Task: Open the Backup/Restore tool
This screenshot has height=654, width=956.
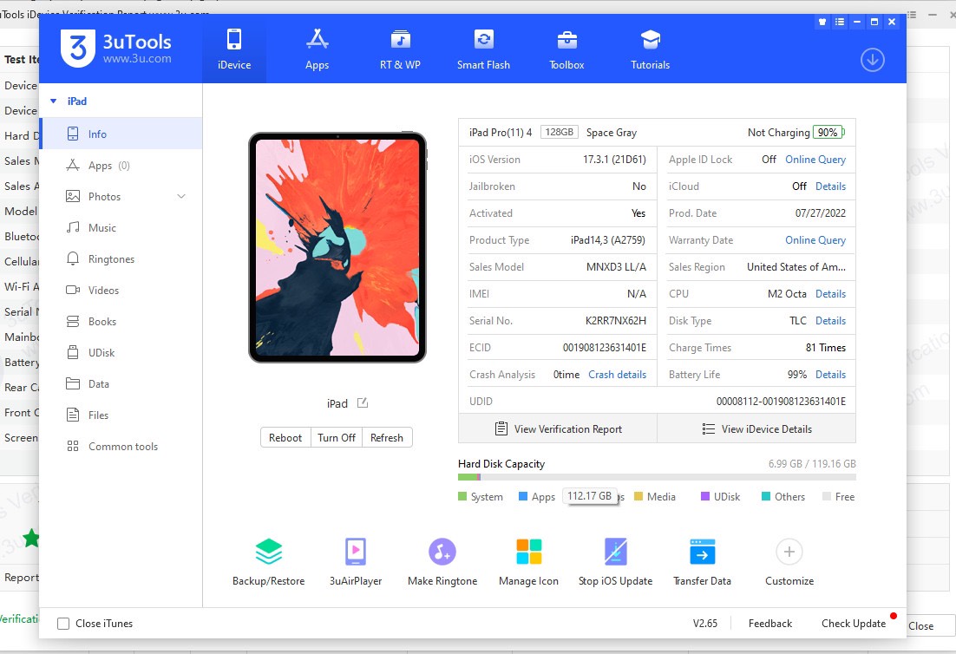Action: (268, 553)
